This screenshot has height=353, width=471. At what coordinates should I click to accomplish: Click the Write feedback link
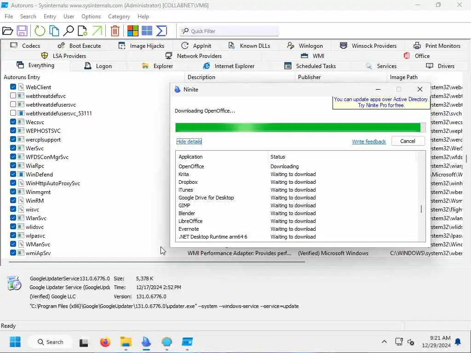tap(369, 142)
